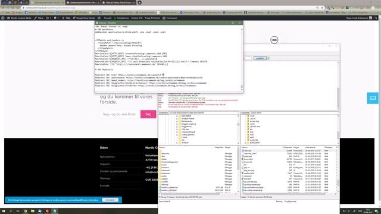The width and height of the screenshot is (381, 214).
Task: Open the Hjælp menu in Notepad
Action: pyautogui.click(x=125, y=26)
